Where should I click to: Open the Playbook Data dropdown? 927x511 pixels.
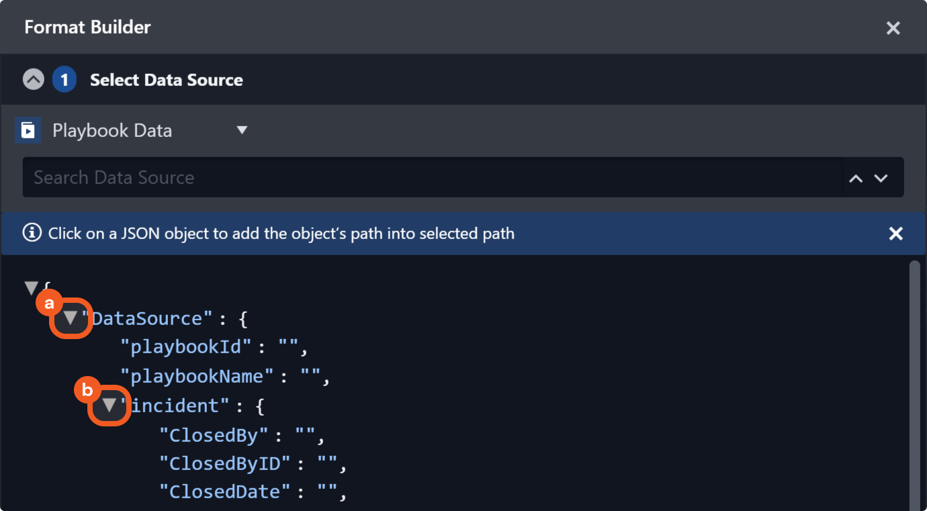coord(242,130)
